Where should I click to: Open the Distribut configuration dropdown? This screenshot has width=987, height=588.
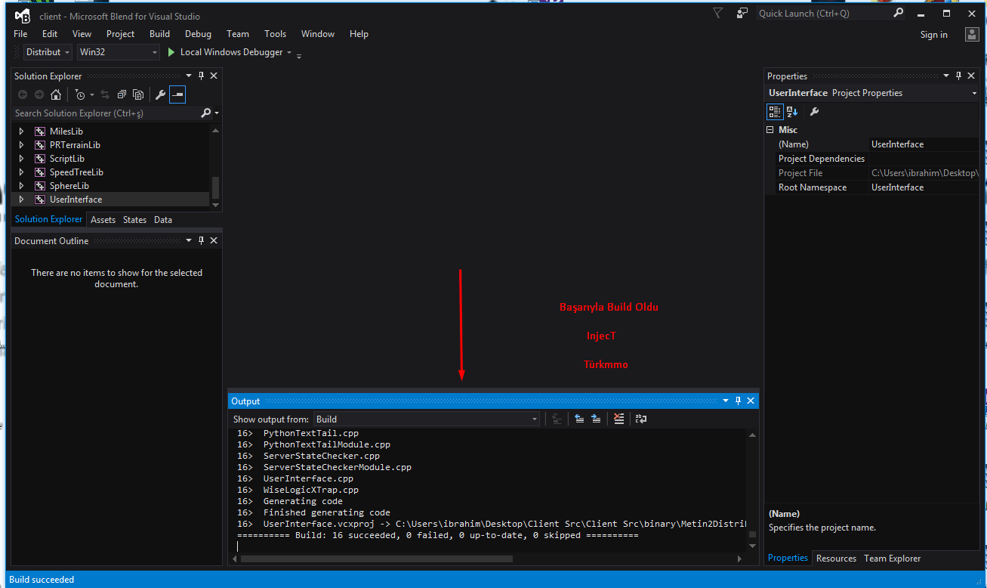pos(48,52)
